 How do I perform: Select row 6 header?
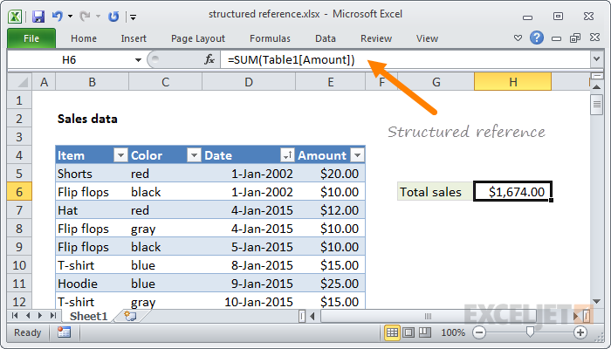click(19, 192)
